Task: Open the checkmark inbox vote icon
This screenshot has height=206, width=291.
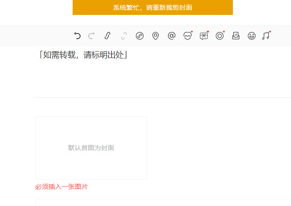Action: click(236, 36)
